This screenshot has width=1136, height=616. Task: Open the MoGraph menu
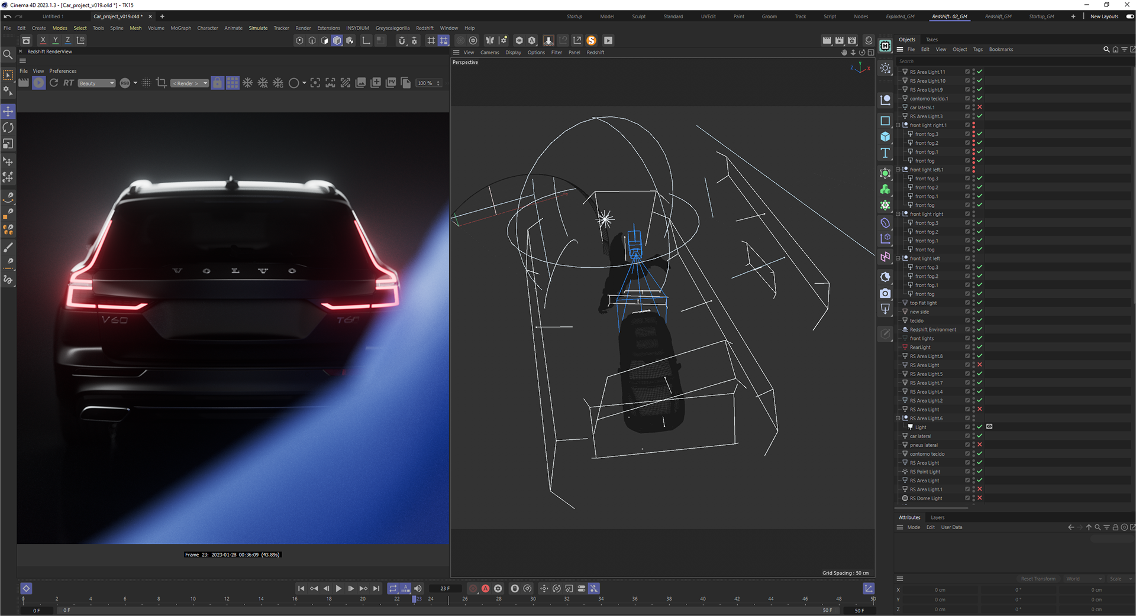(x=181, y=28)
